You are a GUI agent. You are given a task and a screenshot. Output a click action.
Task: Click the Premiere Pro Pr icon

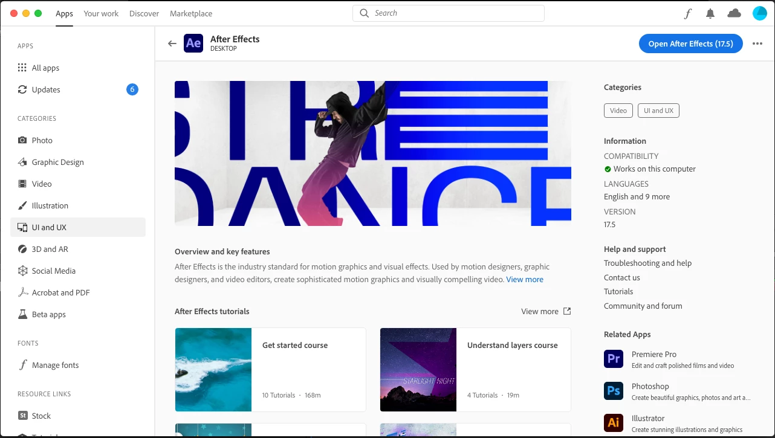(x=614, y=359)
